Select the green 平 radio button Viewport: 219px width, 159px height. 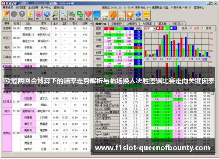165,28
